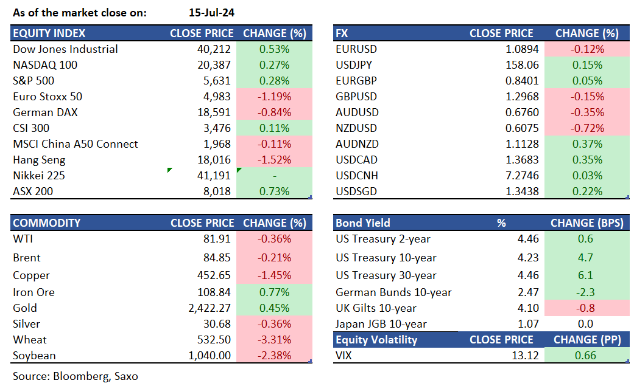634x386 pixels.
Task: Click the Wheat -3.31% change cell
Action: [274, 340]
